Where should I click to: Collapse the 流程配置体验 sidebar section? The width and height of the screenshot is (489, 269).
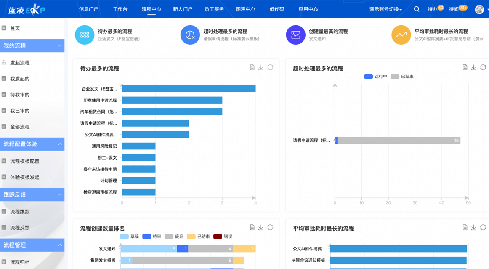pos(60,144)
